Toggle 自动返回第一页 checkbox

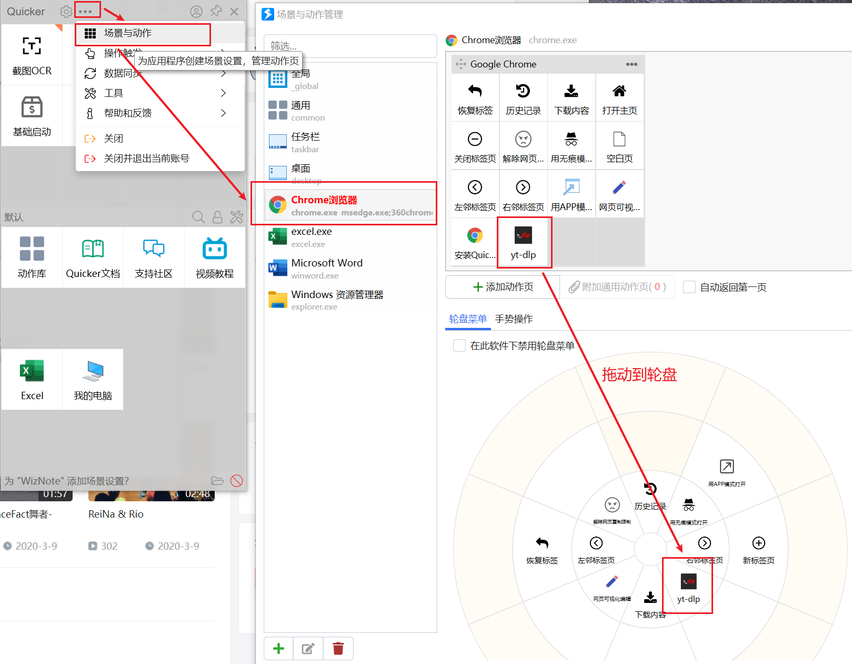[x=689, y=287]
